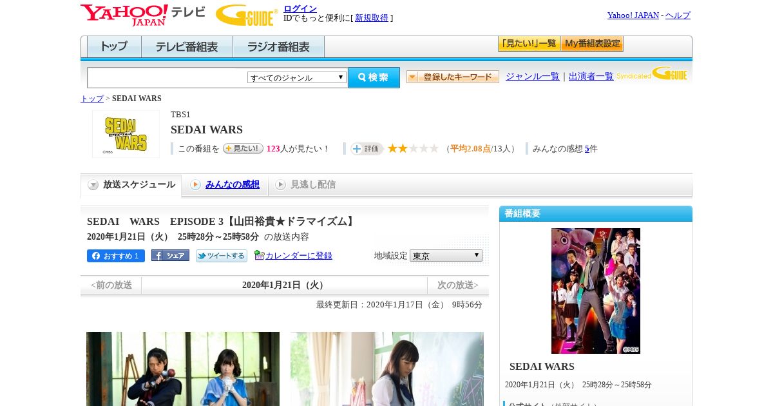This screenshot has height=406, width=773.
Task: Open the 出演者一覧 link
Action: pos(591,77)
